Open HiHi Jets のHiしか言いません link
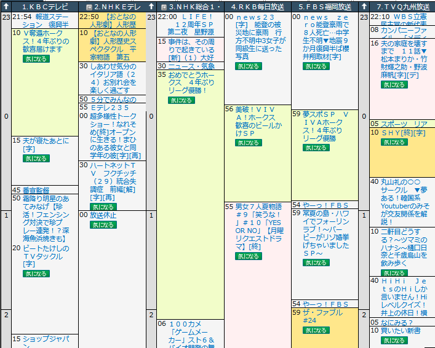Screen dimensions: 435x348 pos(404,297)
